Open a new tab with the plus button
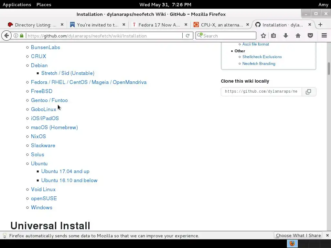This screenshot has height=248, width=331. [x=320, y=25]
